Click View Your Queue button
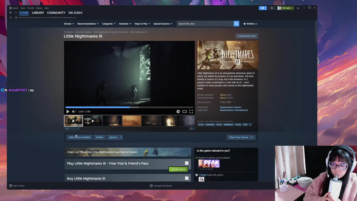 point(241,137)
